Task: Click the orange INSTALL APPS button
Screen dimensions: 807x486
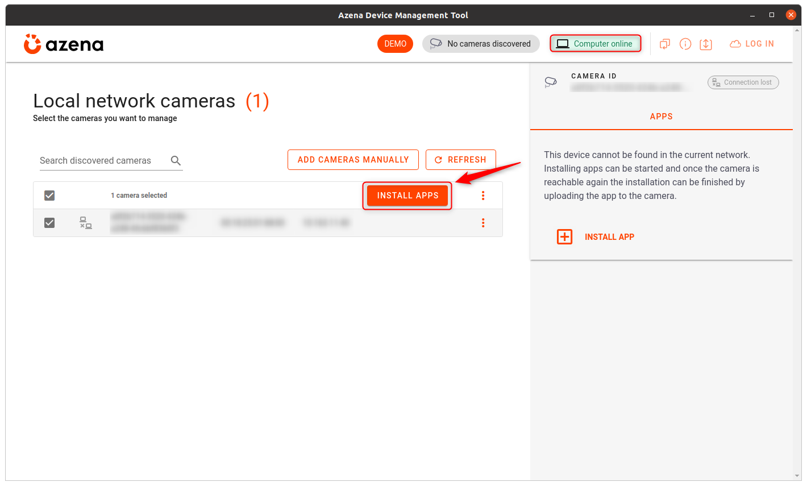Action: [x=407, y=196]
